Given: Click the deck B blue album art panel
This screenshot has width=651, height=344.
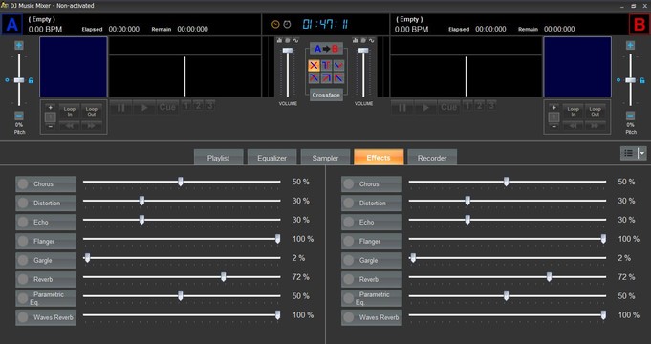Looking at the screenshot, I should (x=577, y=67).
